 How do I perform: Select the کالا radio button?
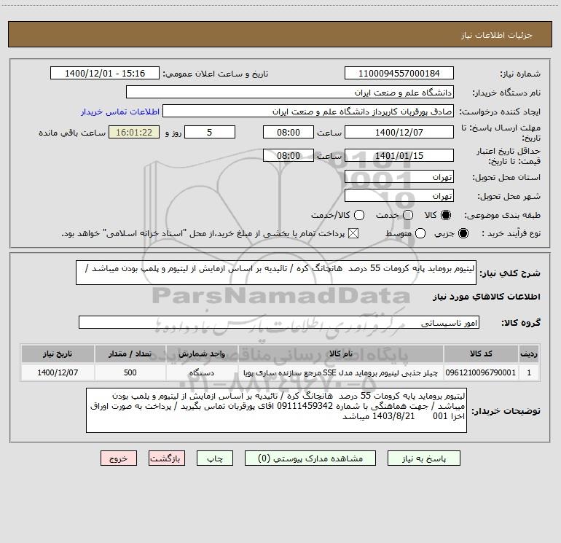[x=446, y=215]
